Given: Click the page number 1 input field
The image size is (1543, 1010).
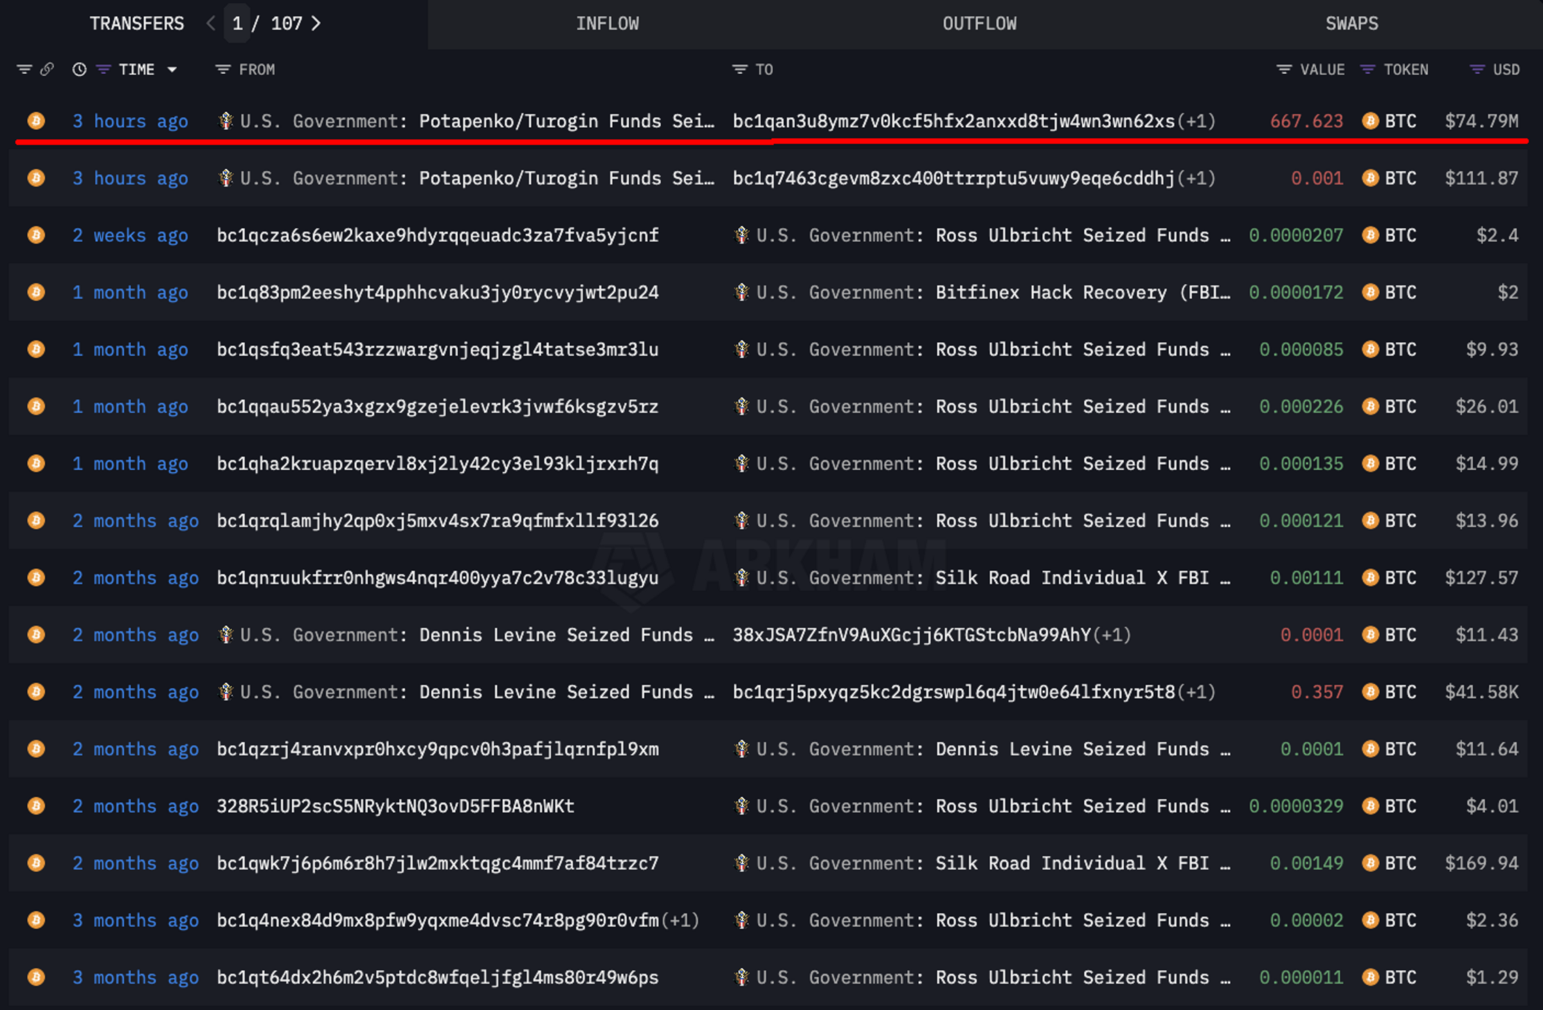Looking at the screenshot, I should pyautogui.click(x=237, y=23).
